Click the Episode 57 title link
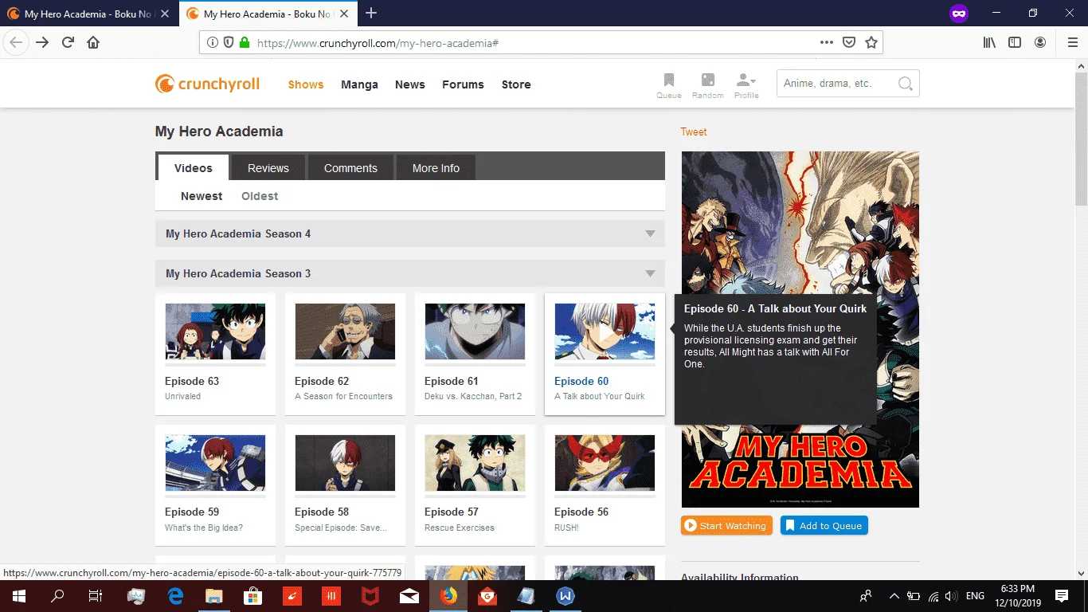The width and height of the screenshot is (1088, 612). click(x=452, y=512)
